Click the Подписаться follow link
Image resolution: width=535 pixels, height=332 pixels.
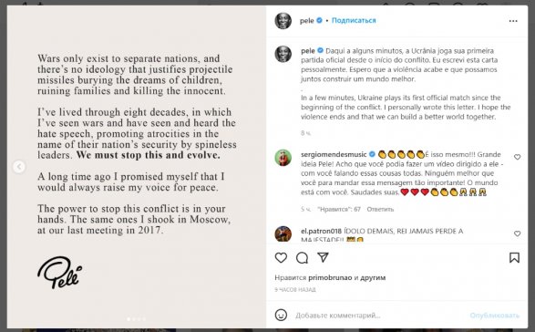click(x=354, y=20)
